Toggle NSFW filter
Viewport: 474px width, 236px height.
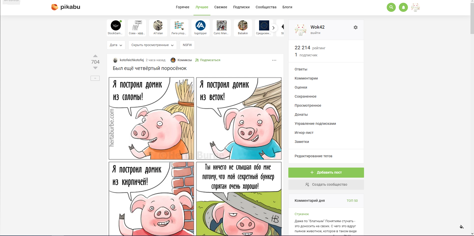click(187, 45)
